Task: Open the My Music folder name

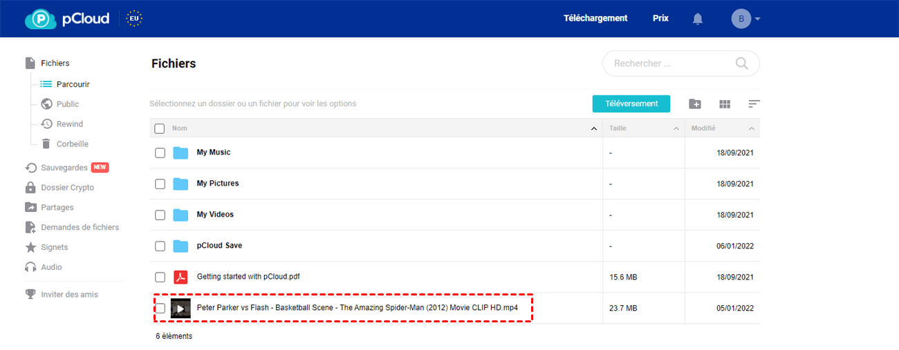Action: point(214,152)
